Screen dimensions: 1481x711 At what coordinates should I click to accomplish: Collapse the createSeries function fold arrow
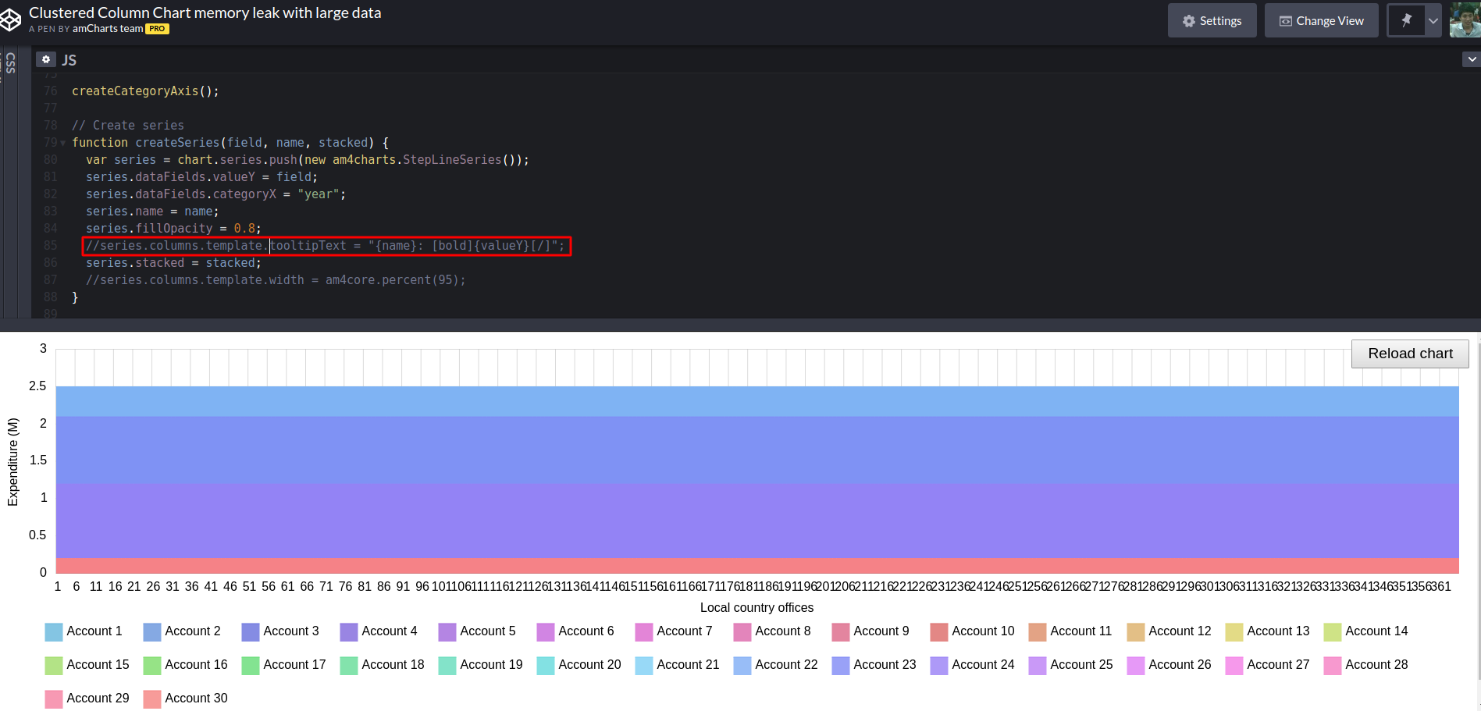coord(63,143)
